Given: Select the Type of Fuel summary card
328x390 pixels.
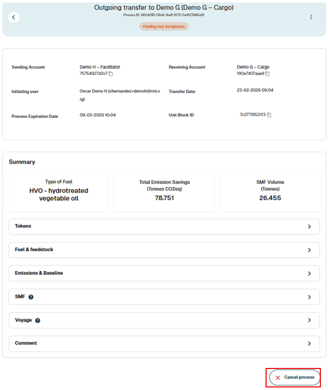Looking at the screenshot, I should (59, 191).
